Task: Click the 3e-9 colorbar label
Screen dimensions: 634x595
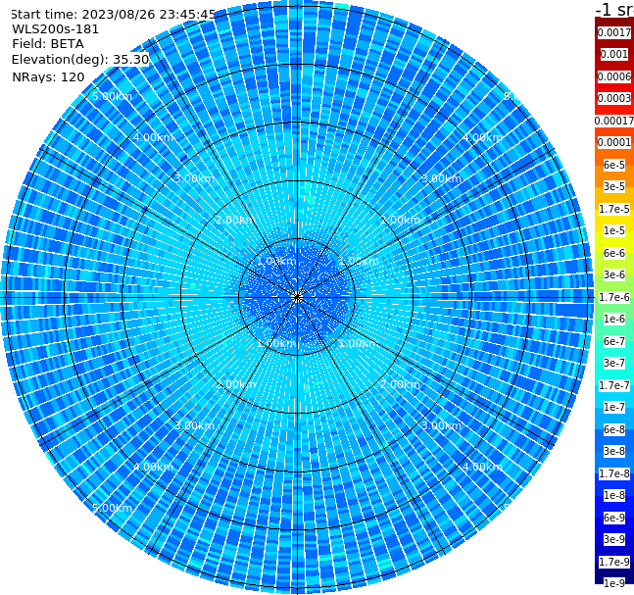Action: click(614, 539)
